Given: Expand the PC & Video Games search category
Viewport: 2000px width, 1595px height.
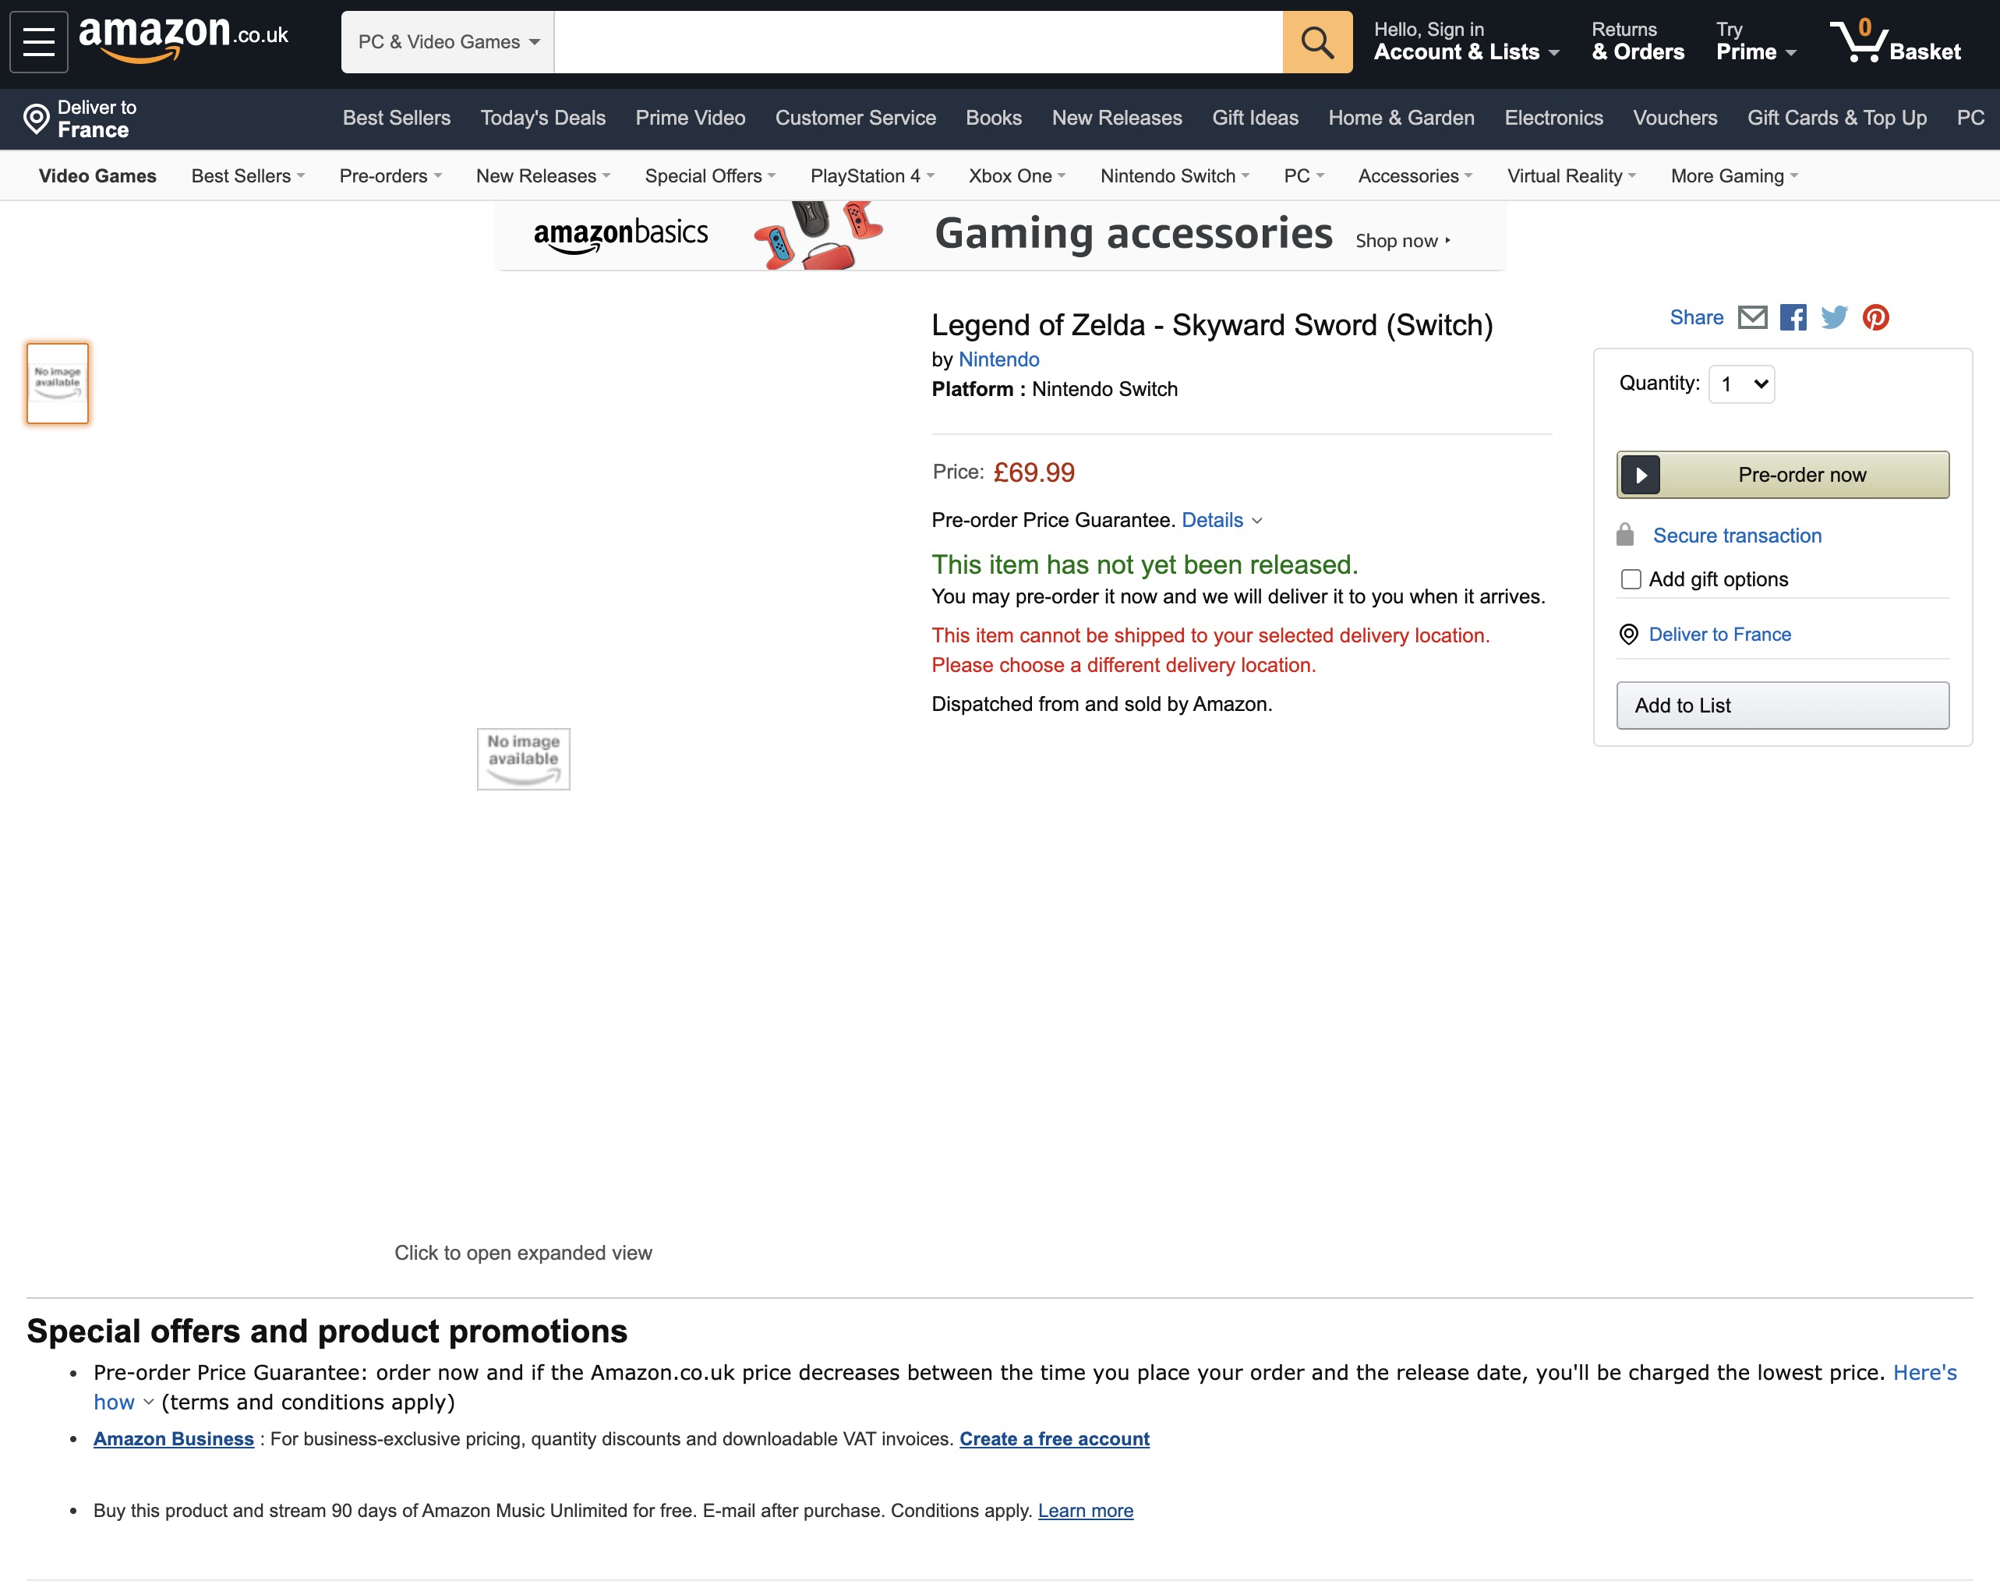Looking at the screenshot, I should (448, 42).
